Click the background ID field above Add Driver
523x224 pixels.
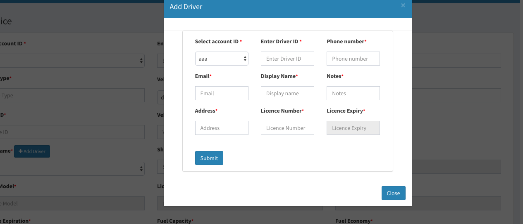pos(72,132)
